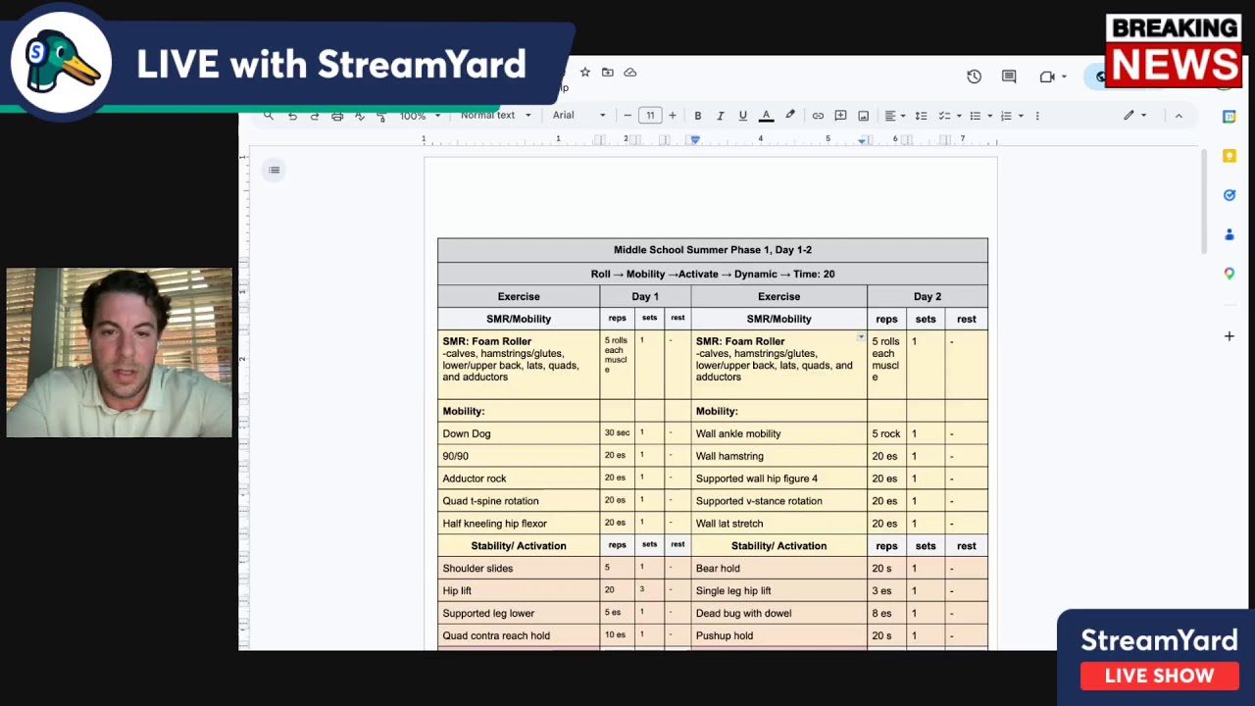This screenshot has width=1255, height=706.
Task: Click the 'Wall ankle mobility' cell
Action: 778,433
